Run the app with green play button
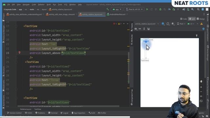 147,10
